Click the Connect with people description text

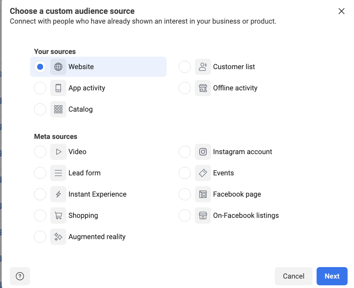point(143,21)
